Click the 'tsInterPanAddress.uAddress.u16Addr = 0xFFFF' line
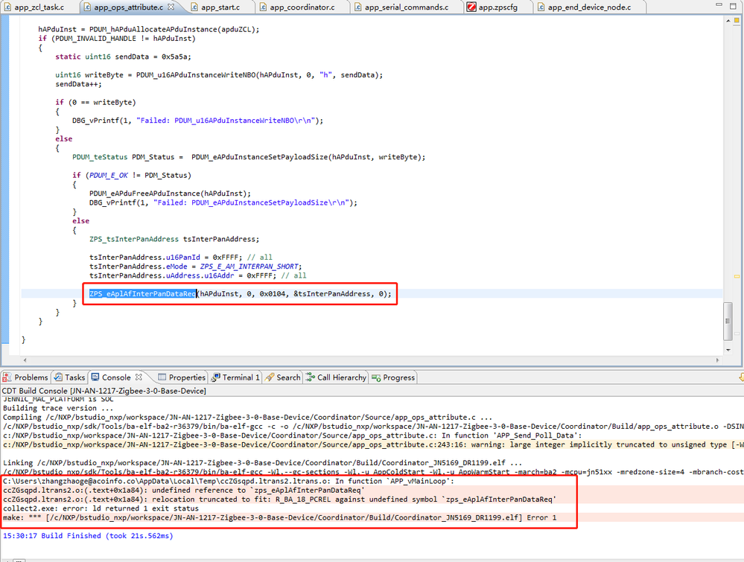 pyautogui.click(x=198, y=275)
